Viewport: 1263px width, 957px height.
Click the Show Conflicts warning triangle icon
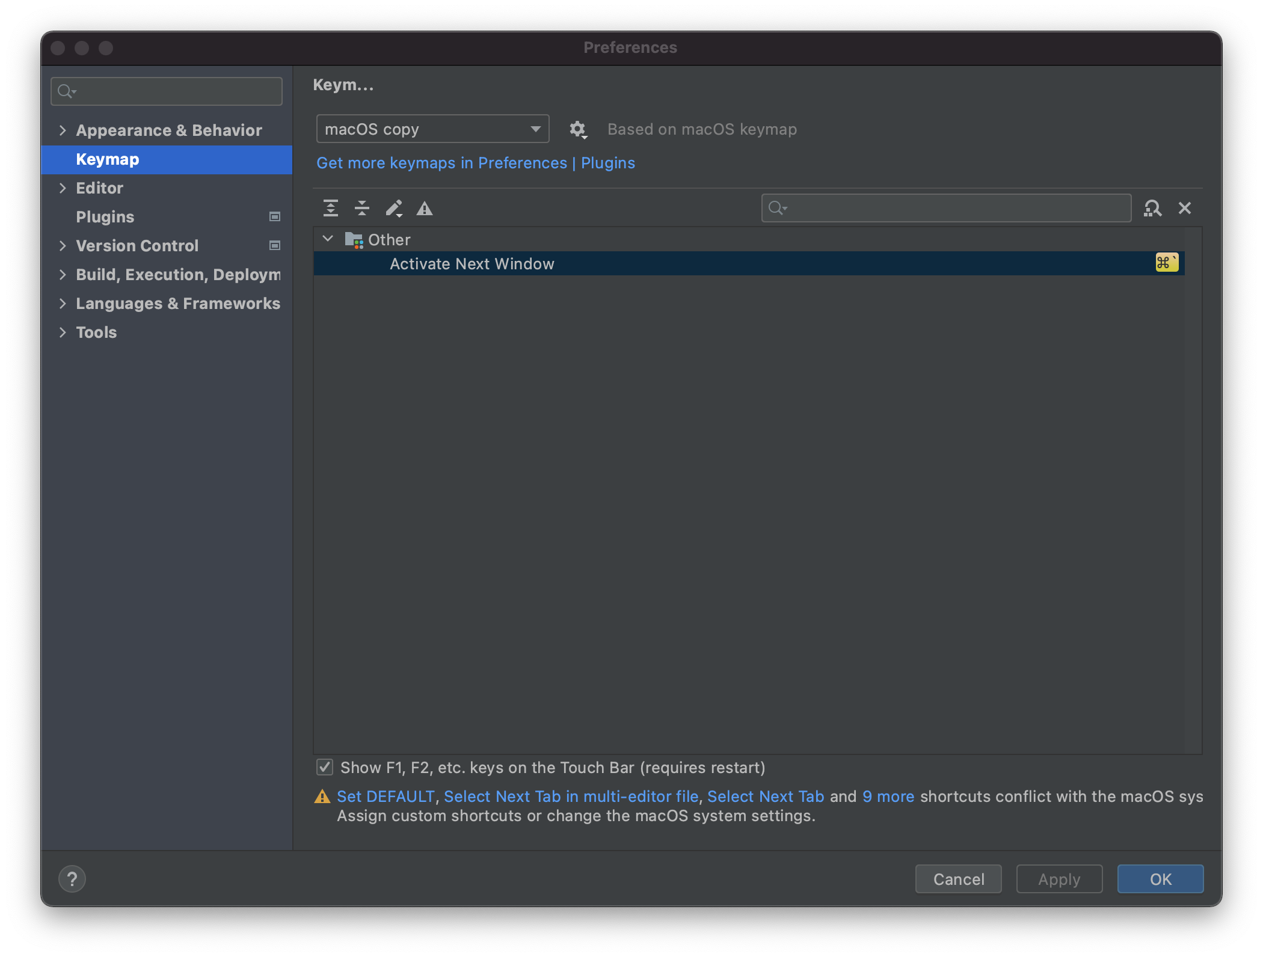425,208
